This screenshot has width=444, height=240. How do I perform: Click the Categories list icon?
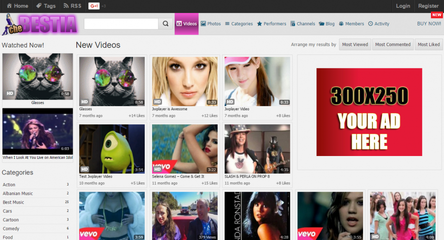pyautogui.click(x=227, y=24)
